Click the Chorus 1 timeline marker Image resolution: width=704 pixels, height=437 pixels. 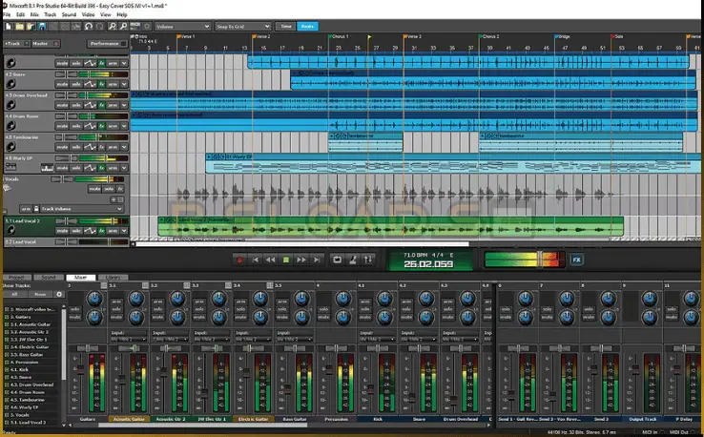point(330,36)
